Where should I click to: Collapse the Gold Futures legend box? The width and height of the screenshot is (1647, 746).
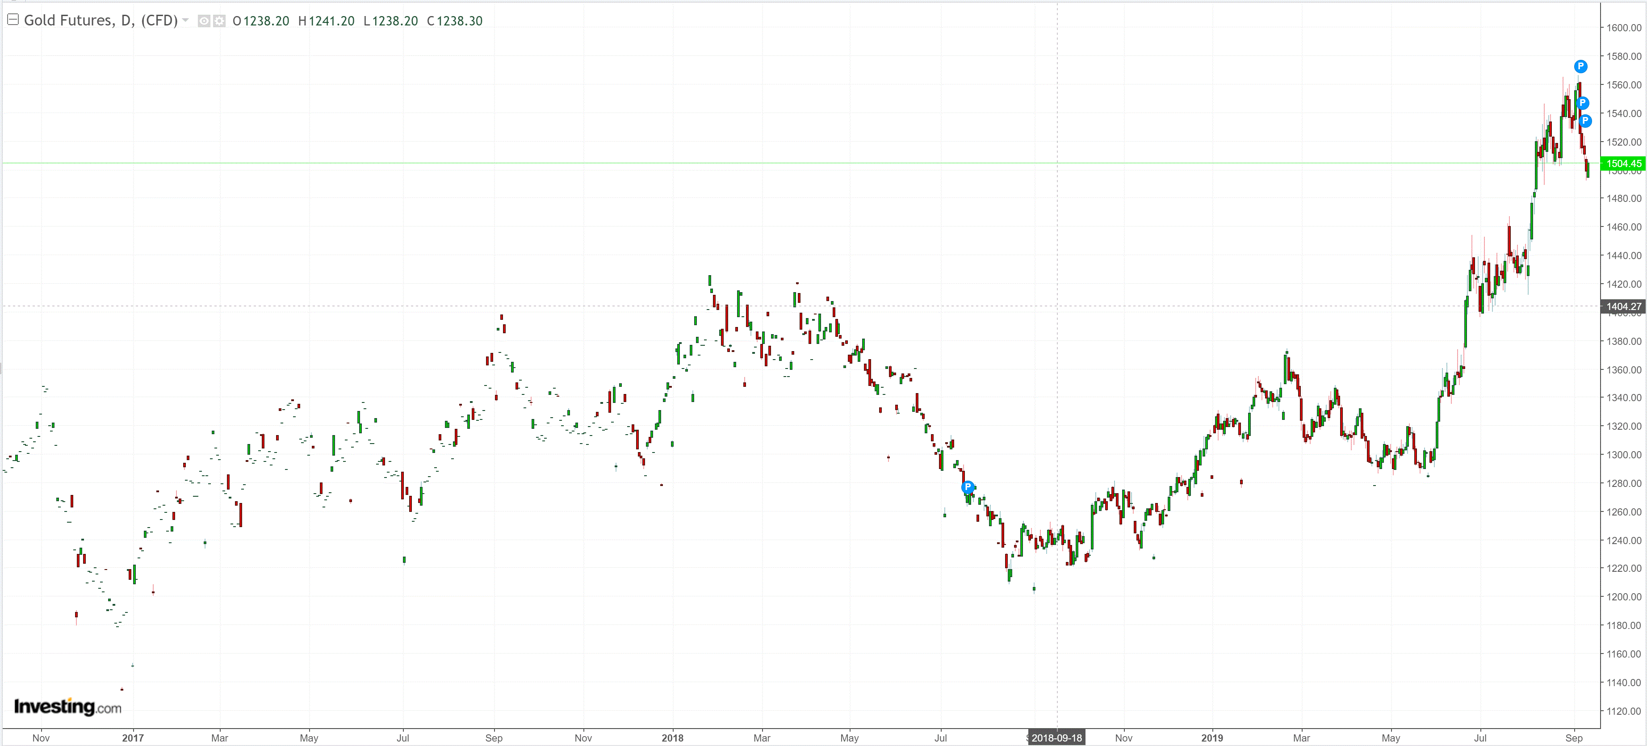pos(12,20)
